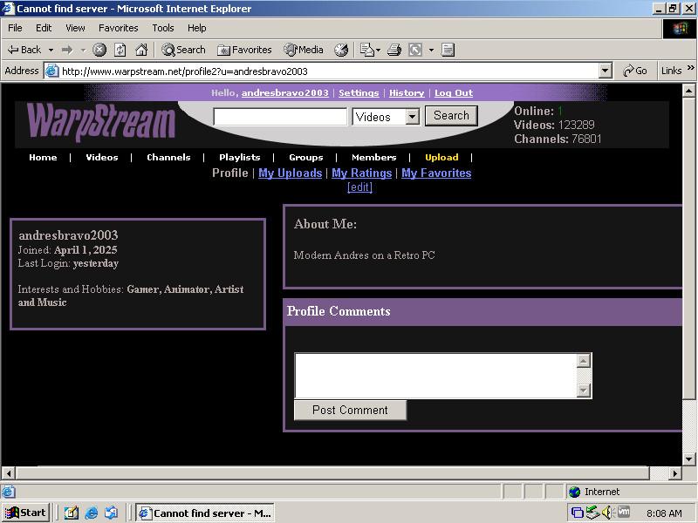The width and height of the screenshot is (698, 523).
Task: Open the Settings link
Action: pos(359,93)
